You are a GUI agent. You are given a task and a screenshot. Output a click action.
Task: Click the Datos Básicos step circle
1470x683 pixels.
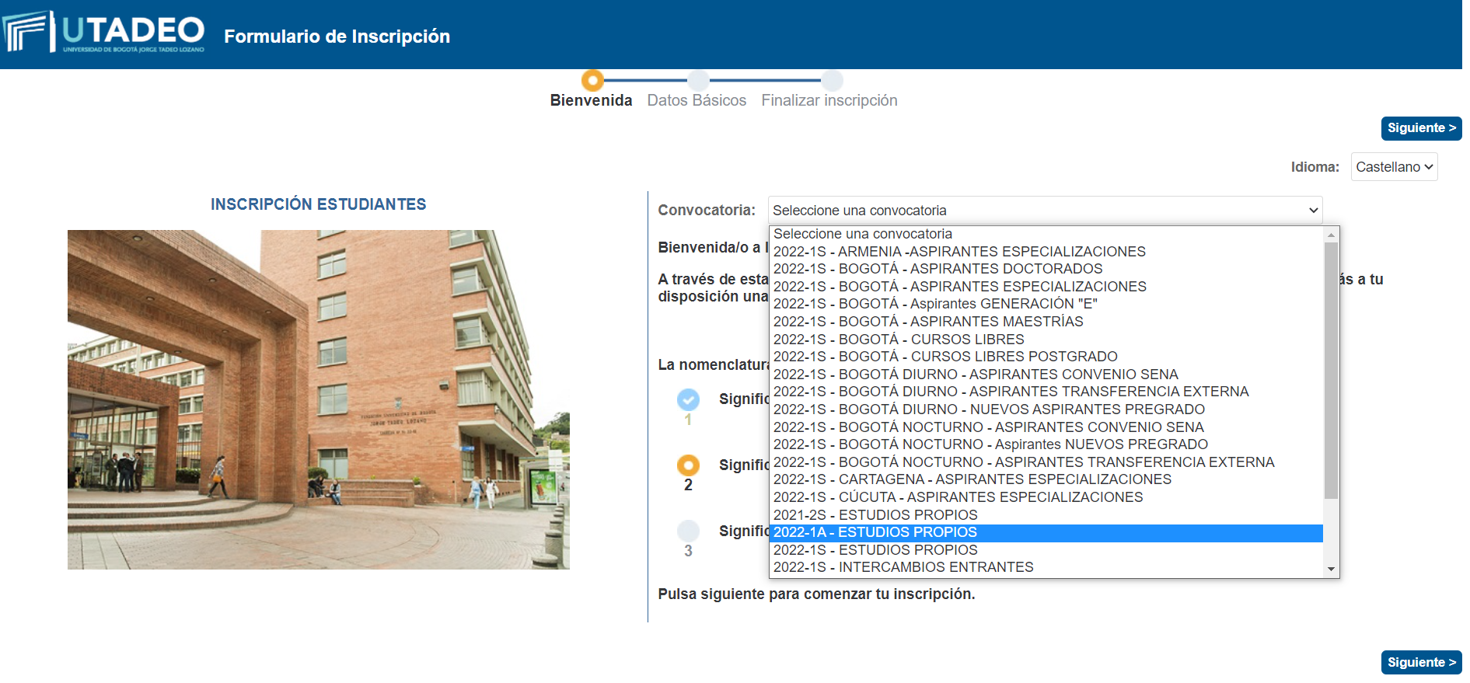click(x=698, y=80)
